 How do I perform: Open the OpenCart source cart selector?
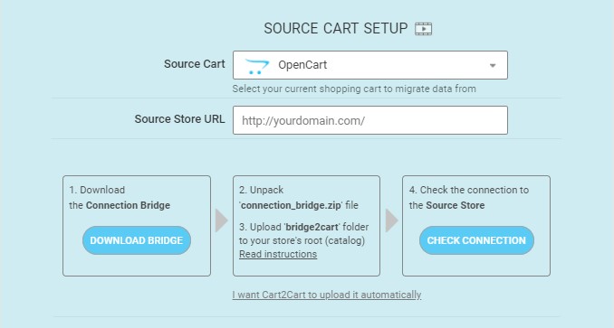(370, 65)
